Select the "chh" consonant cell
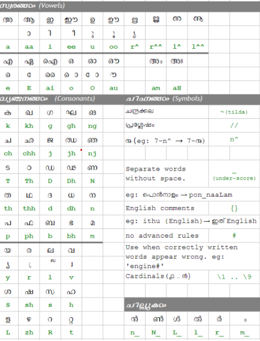Viewport: 260px width, 341px height. pos(29,153)
